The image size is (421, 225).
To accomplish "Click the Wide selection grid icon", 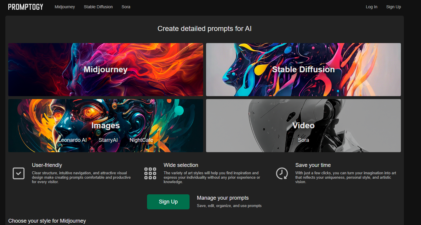I will pyautogui.click(x=150, y=173).
